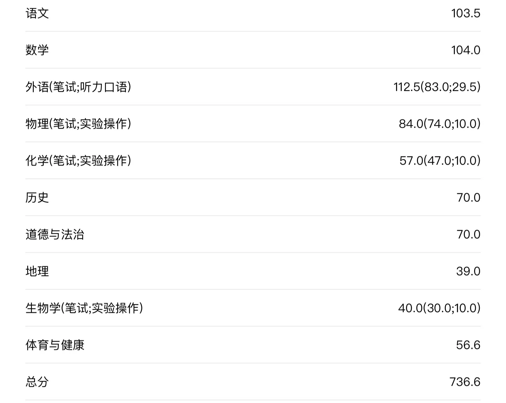
Task: Click the 道德与法治 subject label
Action: coord(55,234)
